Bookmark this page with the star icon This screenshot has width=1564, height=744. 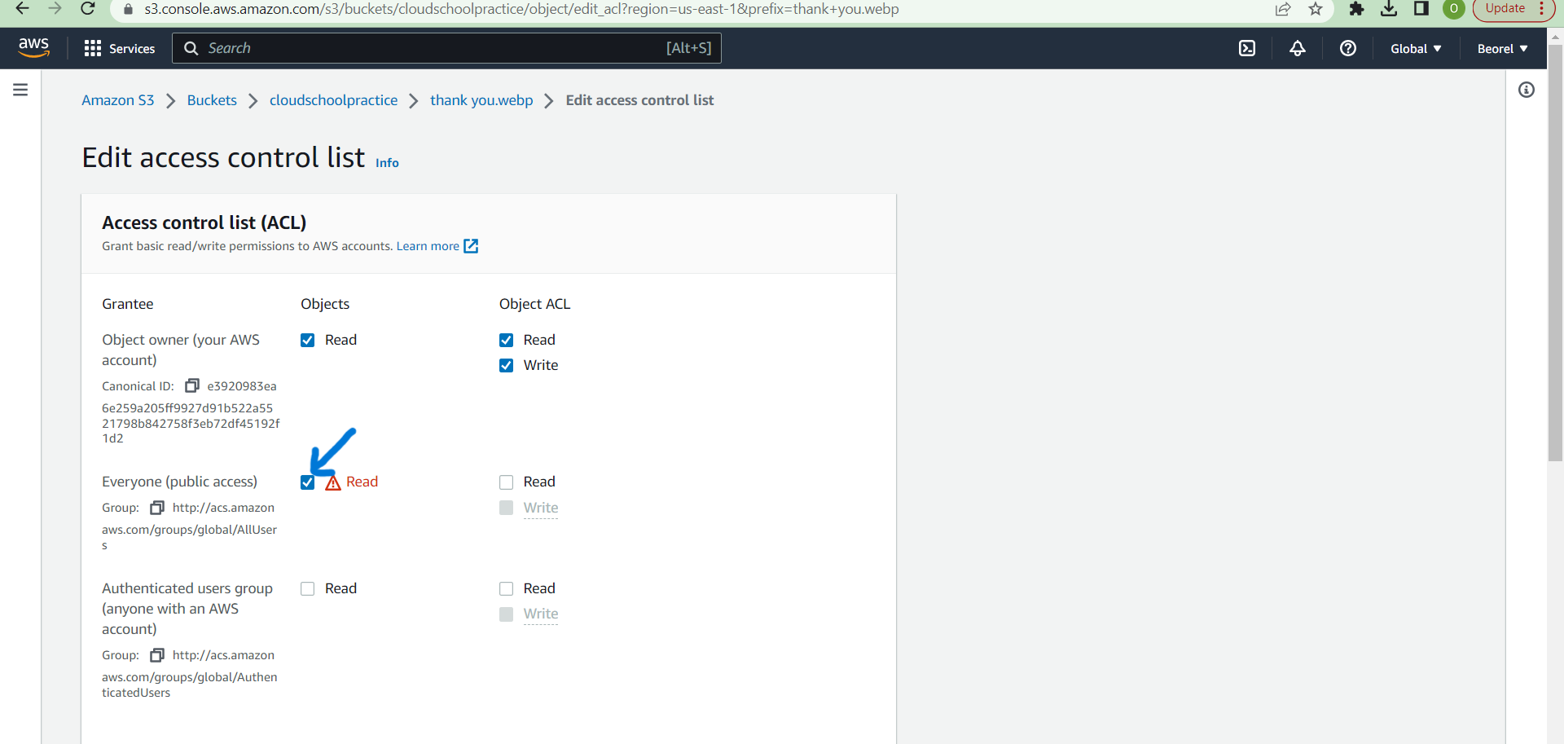pyautogui.click(x=1316, y=9)
